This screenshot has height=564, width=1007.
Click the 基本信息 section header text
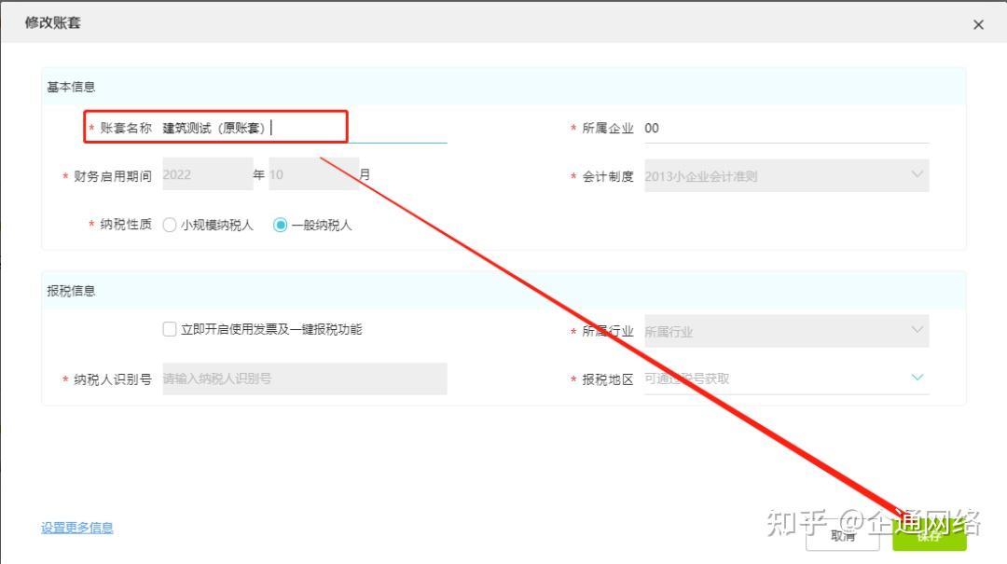(71, 87)
